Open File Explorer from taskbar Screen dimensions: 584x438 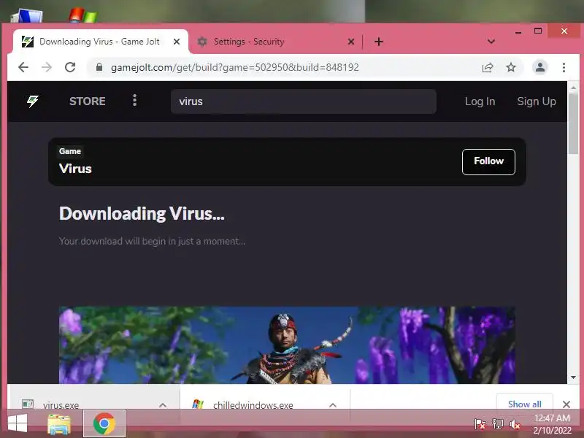59,424
